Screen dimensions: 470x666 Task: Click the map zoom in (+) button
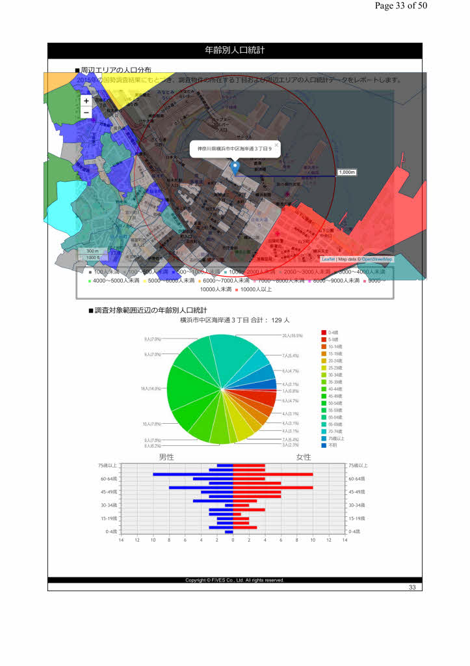tap(86, 101)
